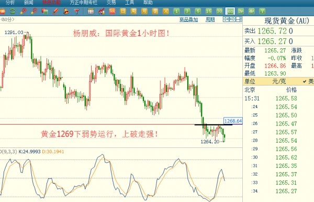314x202 pixels.
Task: Open the 方正中期专栏 menu
Action: [84, 3]
